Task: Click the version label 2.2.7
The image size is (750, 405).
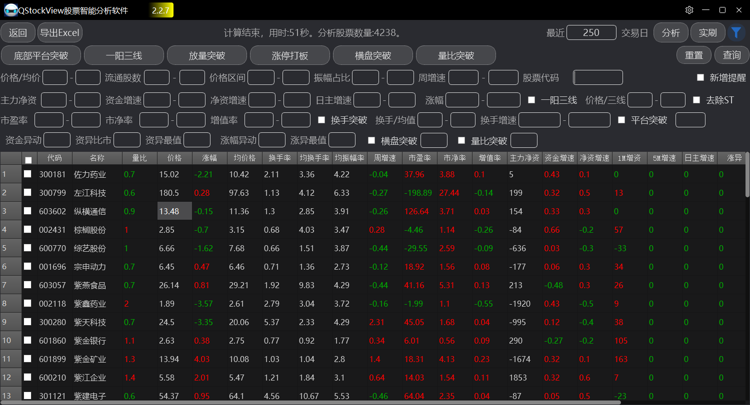Action: click(160, 10)
